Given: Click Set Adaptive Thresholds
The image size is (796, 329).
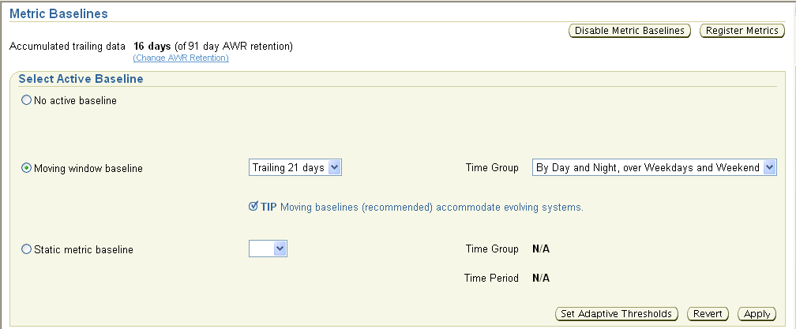Looking at the screenshot, I should coord(617,314).
